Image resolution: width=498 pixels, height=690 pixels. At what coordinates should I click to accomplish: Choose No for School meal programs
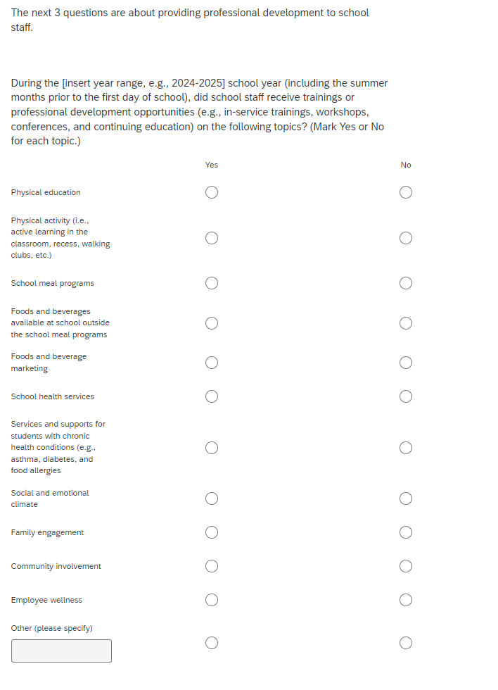[x=405, y=283]
